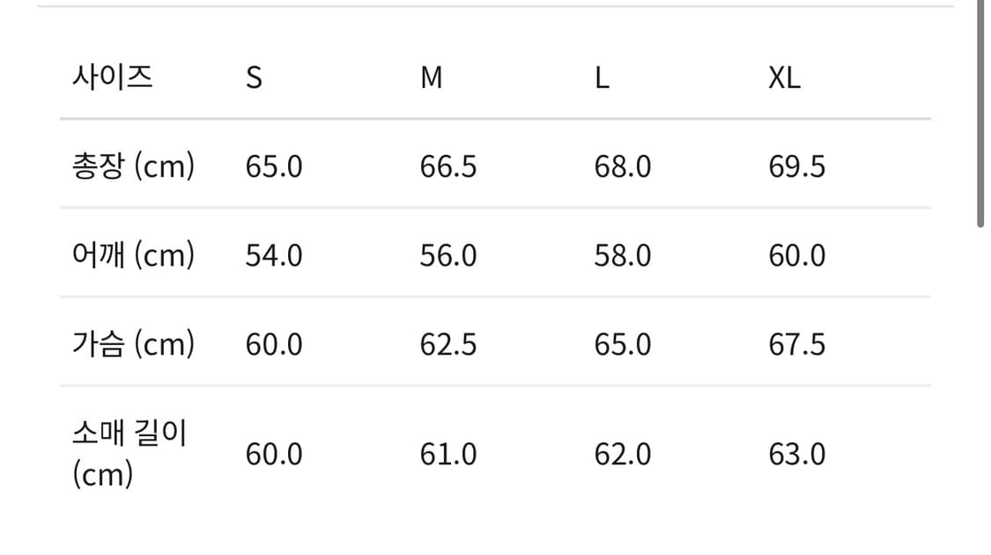This screenshot has width=991, height=555.
Task: Click the 66.5 total length value
Action: tap(448, 166)
